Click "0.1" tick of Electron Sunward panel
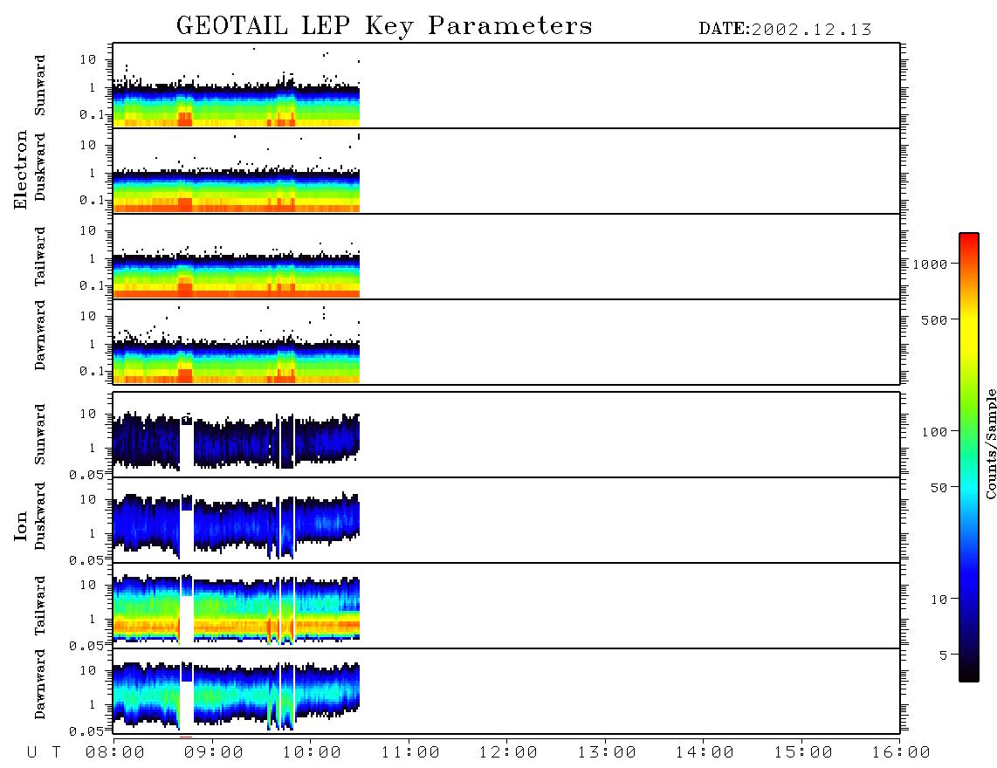The height and width of the screenshot is (768, 997). [x=92, y=114]
